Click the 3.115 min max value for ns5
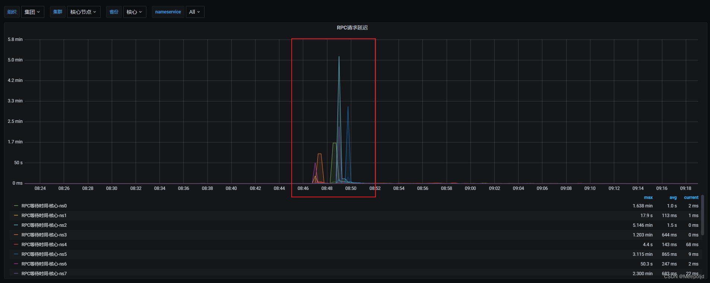This screenshot has height=283, width=710. click(x=643, y=254)
